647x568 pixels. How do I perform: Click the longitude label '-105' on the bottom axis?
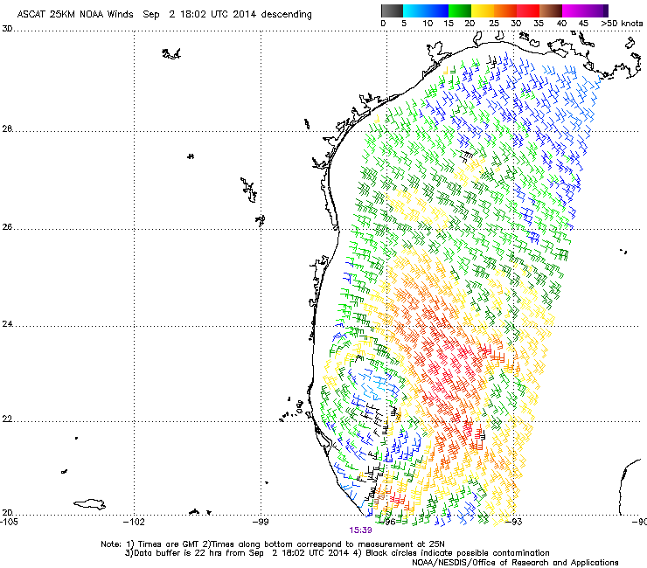click(9, 522)
